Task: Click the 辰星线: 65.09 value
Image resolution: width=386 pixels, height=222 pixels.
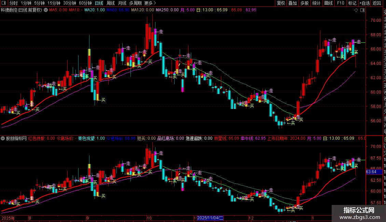Action: 226,138
